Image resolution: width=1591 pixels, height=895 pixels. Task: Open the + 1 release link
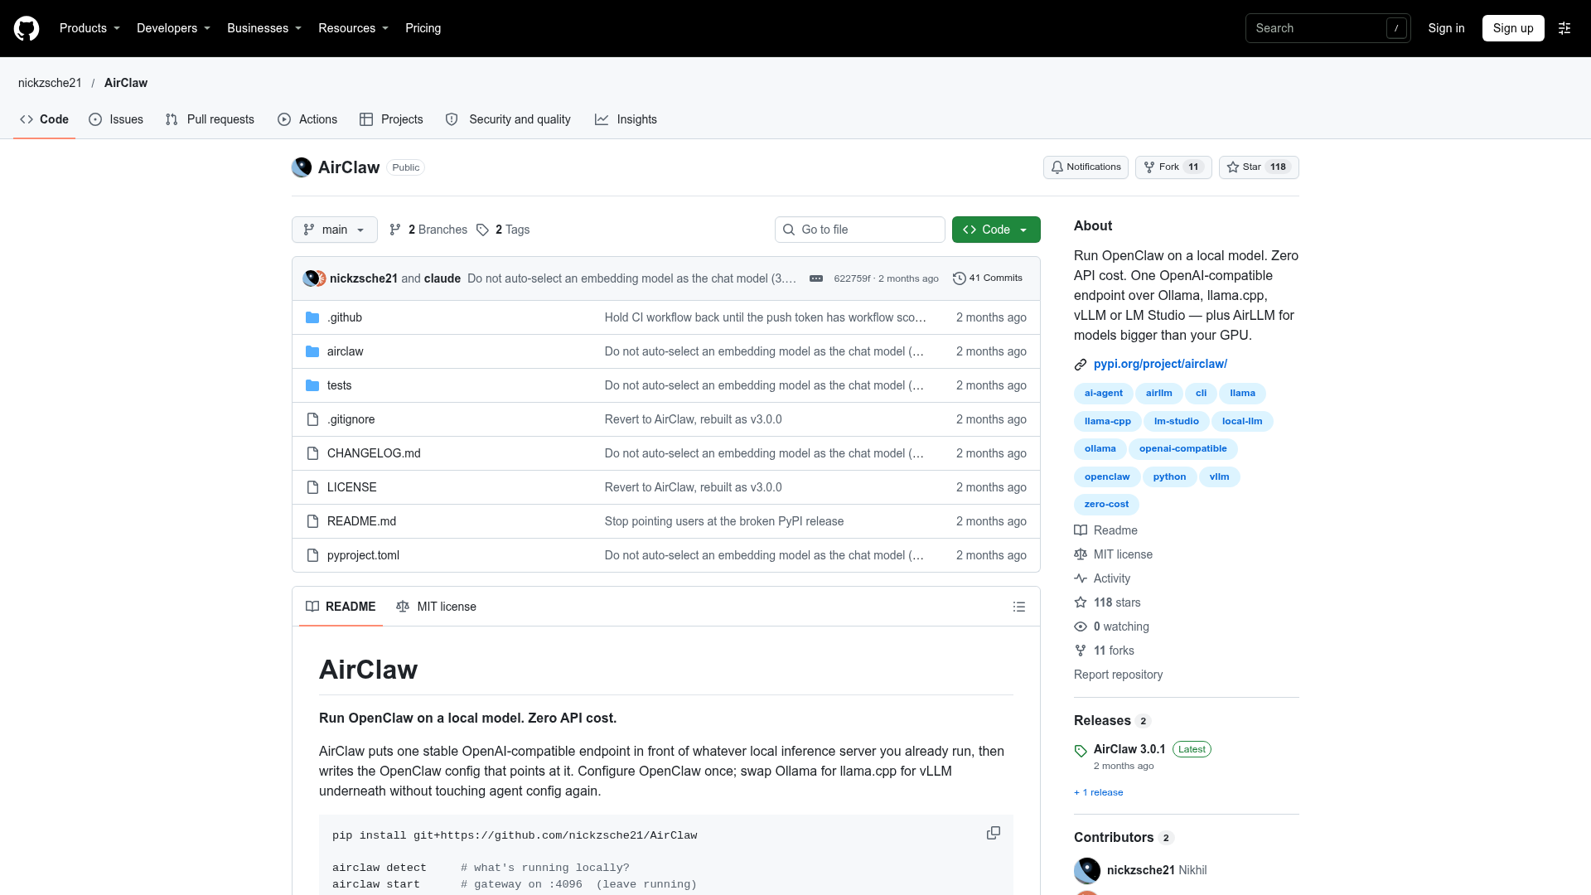point(1099,792)
